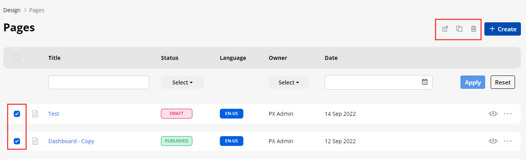
Task: Open the Owner filter Select dropdown
Action: coord(289,83)
